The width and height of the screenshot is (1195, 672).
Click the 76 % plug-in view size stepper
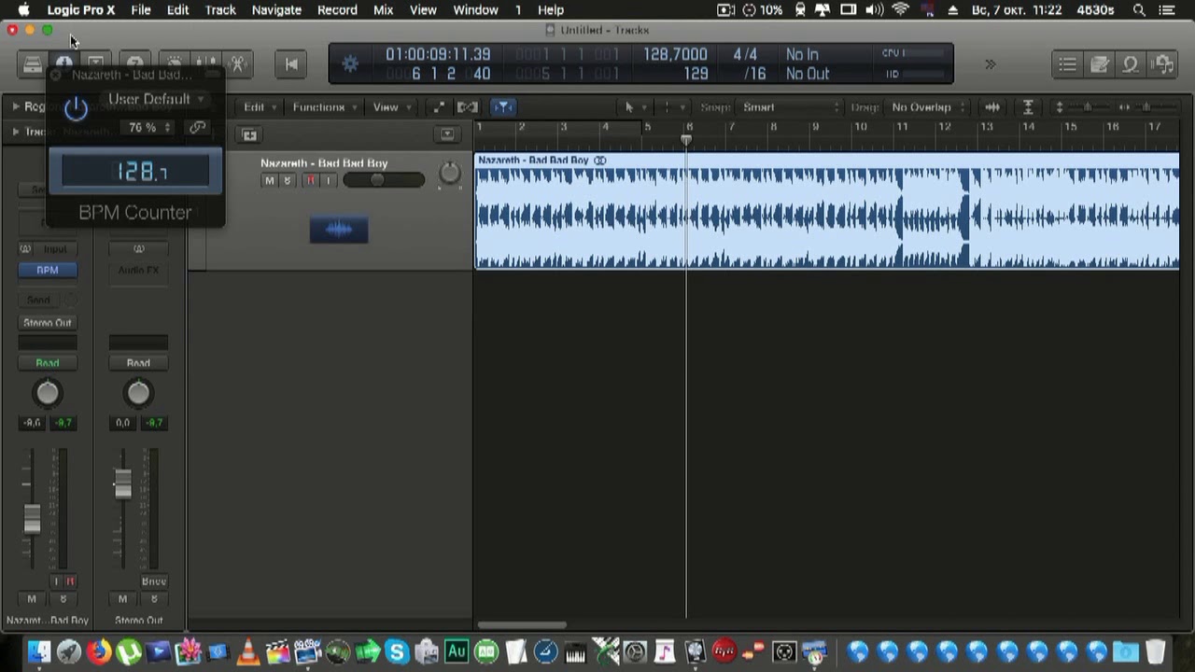coord(149,127)
